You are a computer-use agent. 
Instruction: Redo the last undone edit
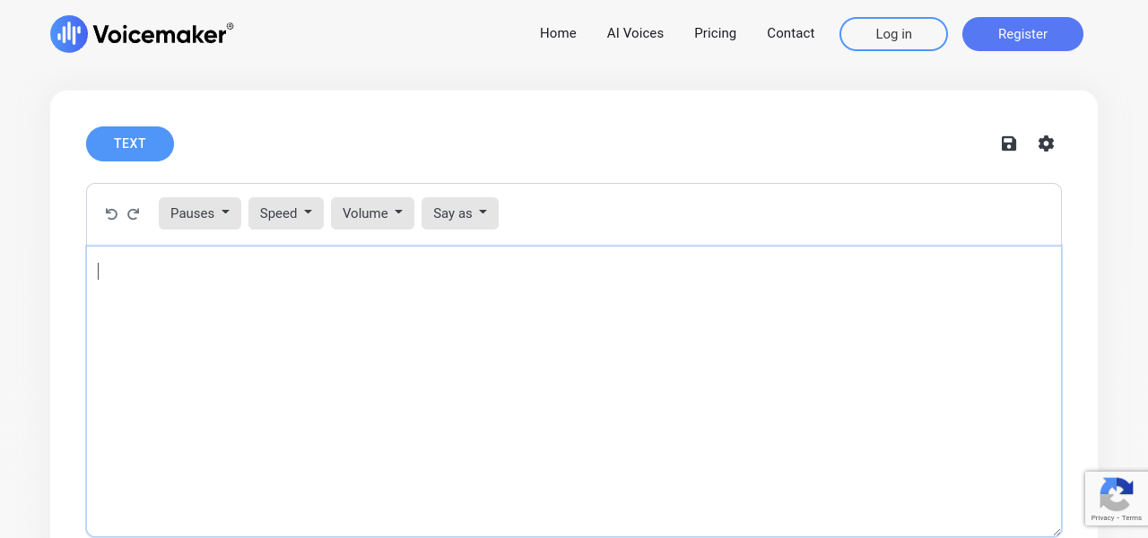click(134, 213)
